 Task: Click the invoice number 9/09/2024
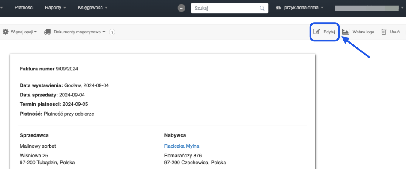(x=67, y=69)
